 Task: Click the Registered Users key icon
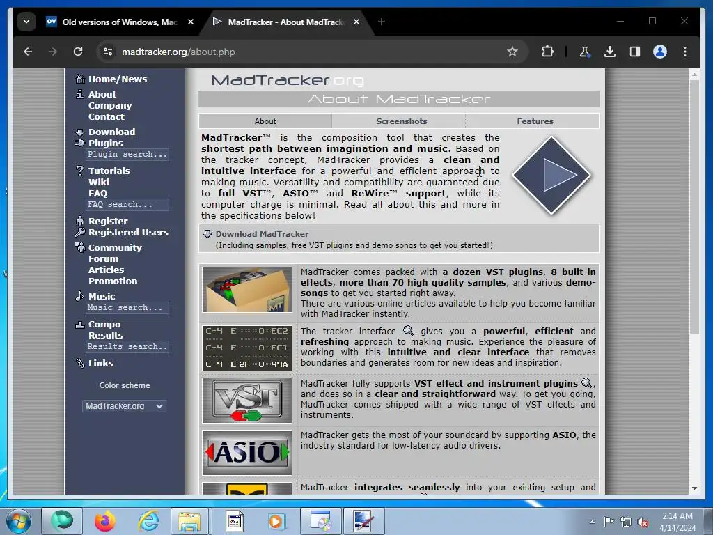(80, 232)
